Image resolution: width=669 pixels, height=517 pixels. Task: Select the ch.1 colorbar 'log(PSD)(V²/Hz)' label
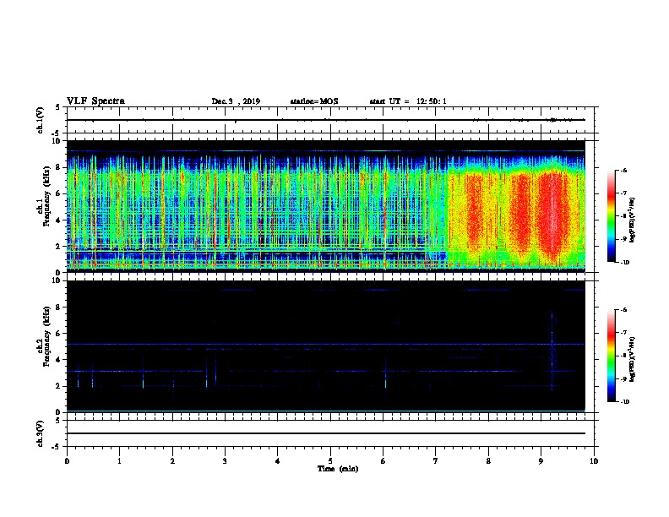[x=632, y=220]
